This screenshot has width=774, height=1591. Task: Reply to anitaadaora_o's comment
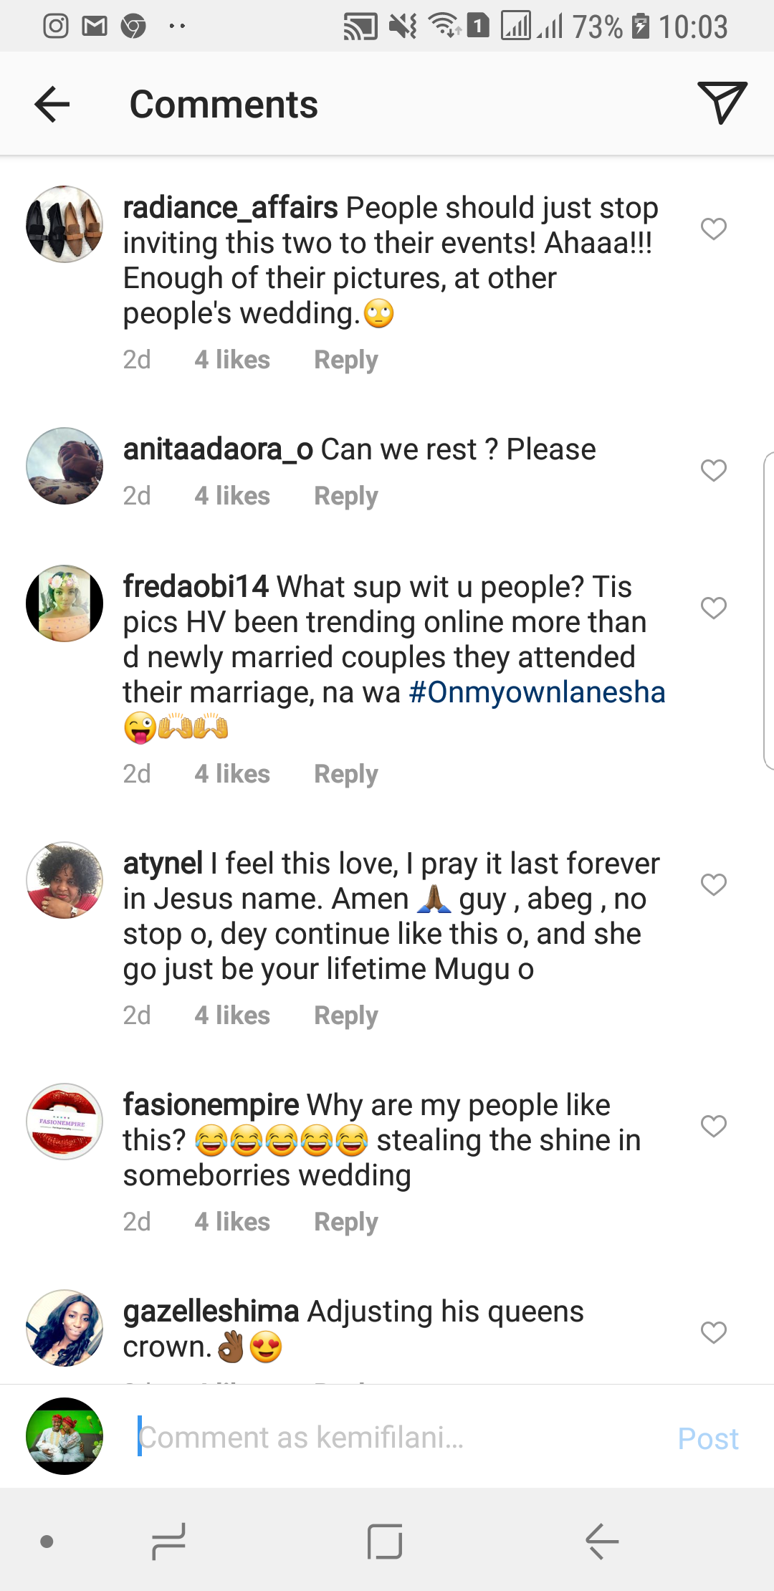click(x=345, y=496)
